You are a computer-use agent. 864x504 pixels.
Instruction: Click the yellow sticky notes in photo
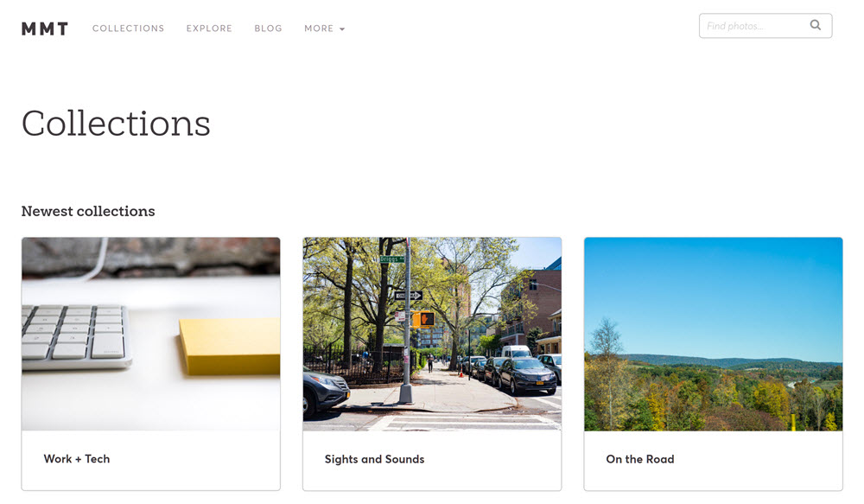tap(230, 347)
